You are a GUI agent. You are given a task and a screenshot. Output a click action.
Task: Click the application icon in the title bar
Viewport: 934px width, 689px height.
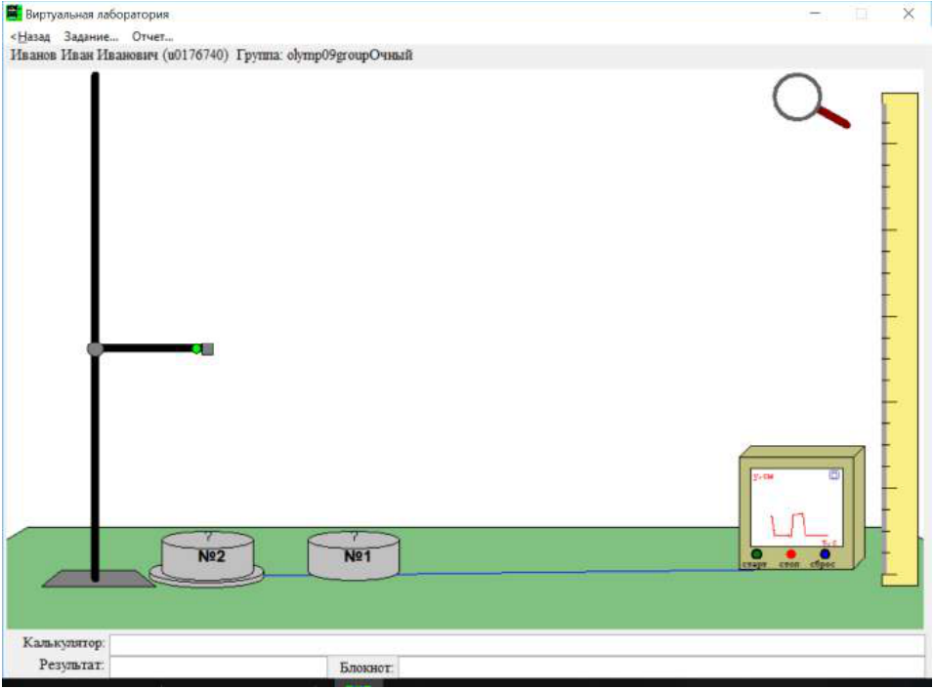point(14,13)
